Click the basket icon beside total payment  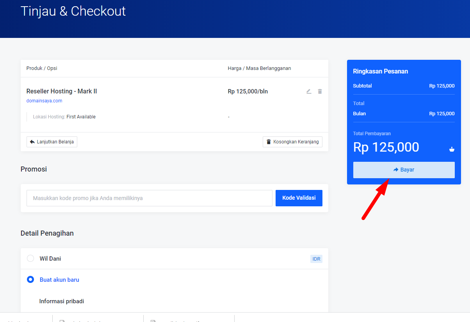(452, 149)
